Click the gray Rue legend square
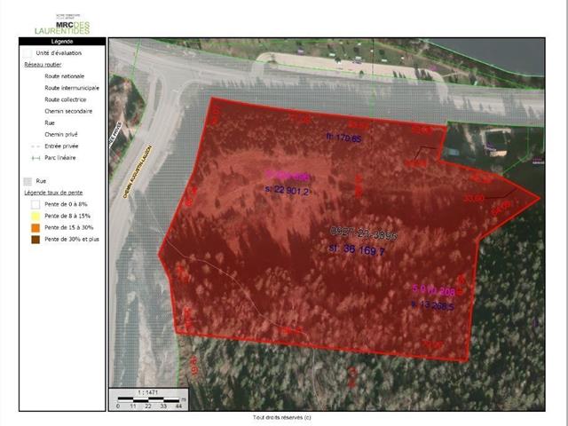The width and height of the screenshot is (568, 426). tap(27, 180)
